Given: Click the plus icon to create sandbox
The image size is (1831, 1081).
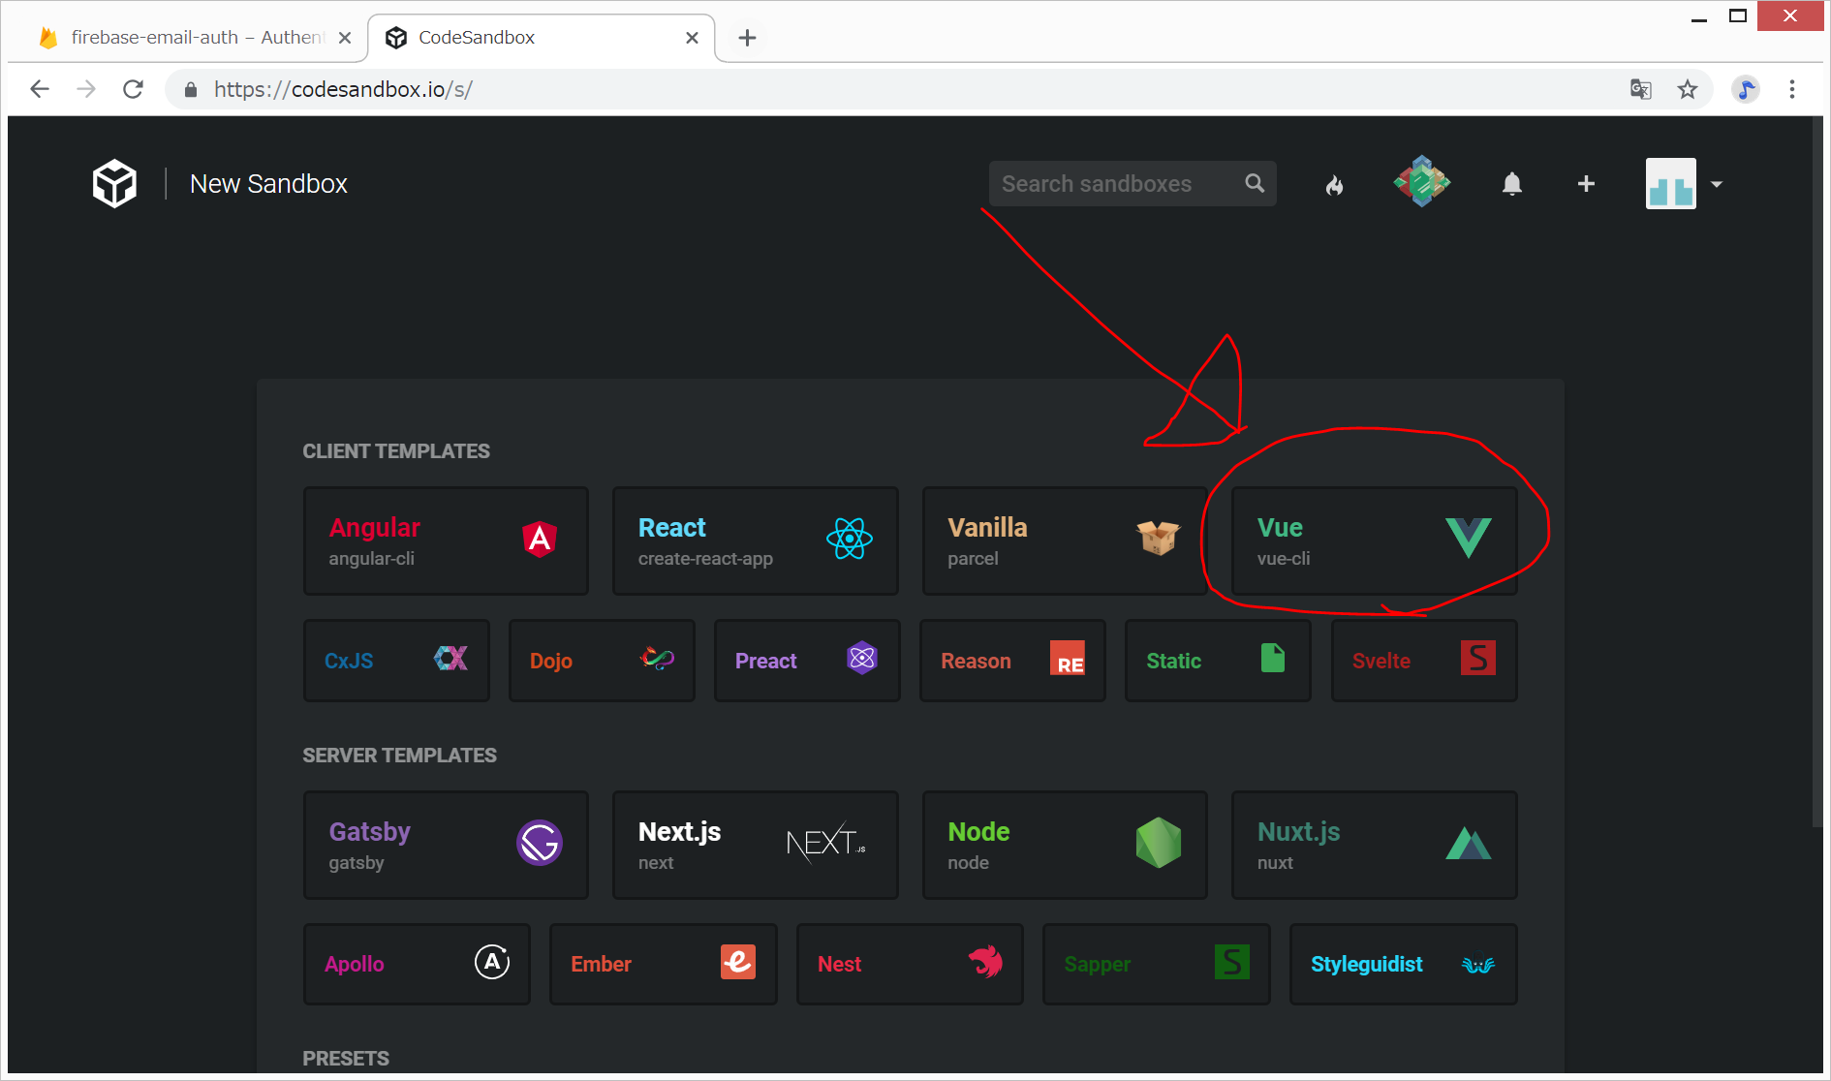Looking at the screenshot, I should [x=1586, y=184].
